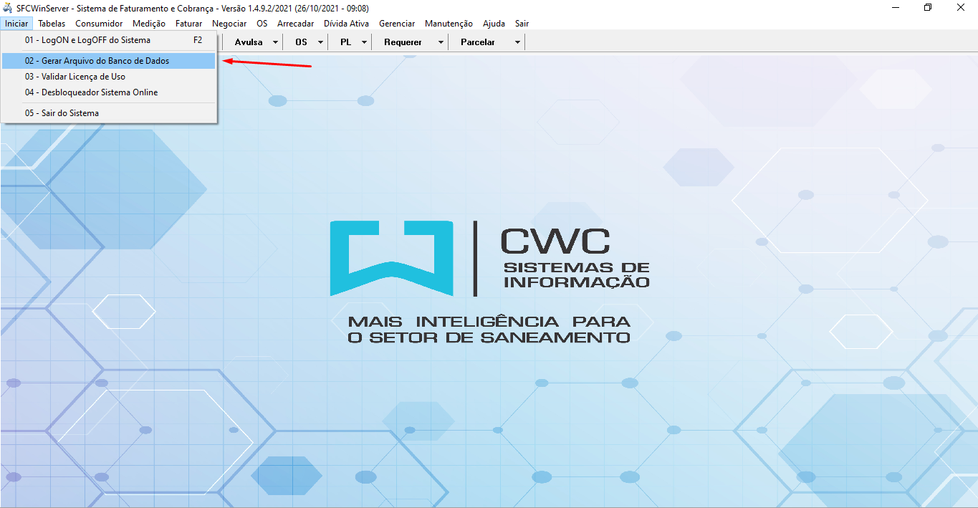This screenshot has height=508, width=978.
Task: Click '03 - Validar Licença de Uso'
Action: (x=75, y=77)
